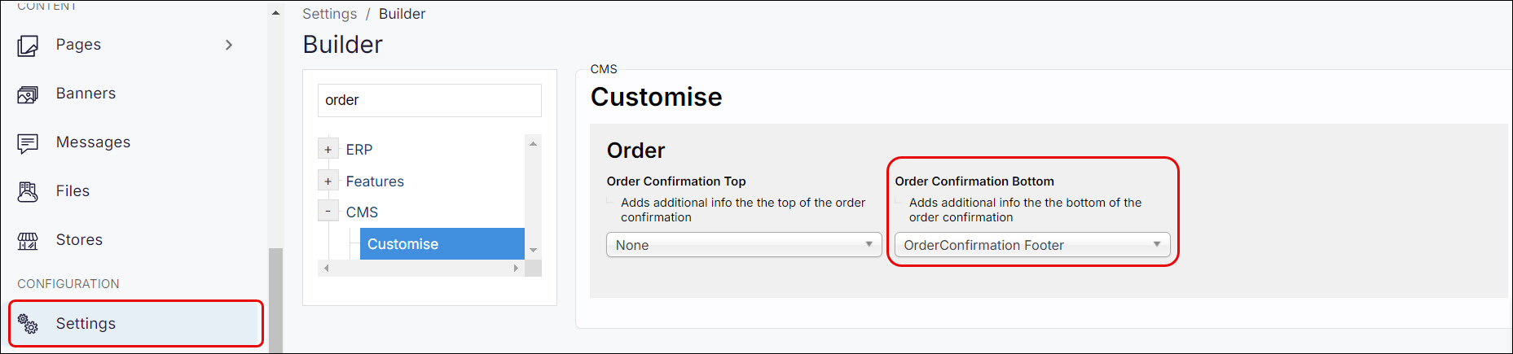Screen dimensions: 1513x354
Task: Click the Files sidebar icon
Action: (x=28, y=192)
